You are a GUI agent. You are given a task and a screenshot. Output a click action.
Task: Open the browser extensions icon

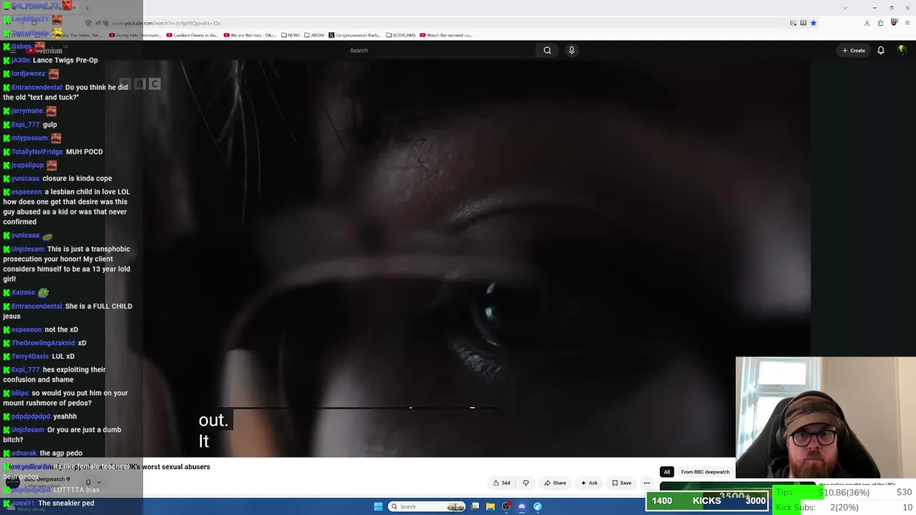click(x=880, y=23)
